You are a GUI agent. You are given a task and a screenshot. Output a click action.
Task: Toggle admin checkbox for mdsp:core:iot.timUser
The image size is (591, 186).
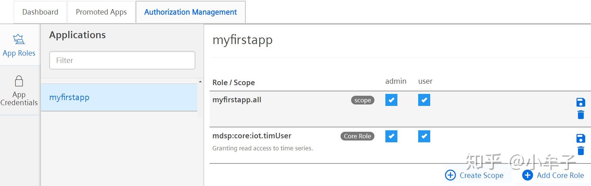391,136
